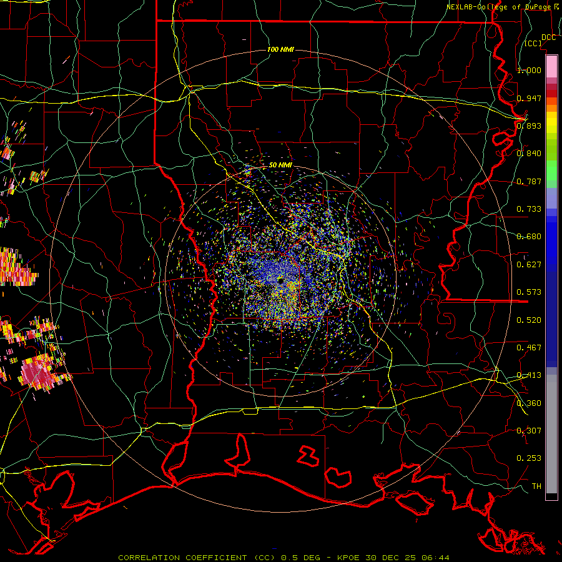The image size is (562, 562).
Task: Click the 0.947 color scale label
Action: 529,98
